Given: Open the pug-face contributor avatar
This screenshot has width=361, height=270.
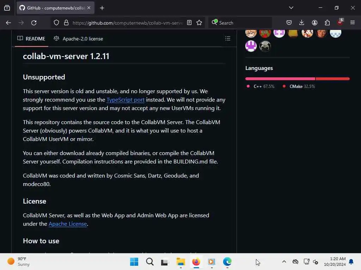Looking at the screenshot, I should click(x=265, y=46).
